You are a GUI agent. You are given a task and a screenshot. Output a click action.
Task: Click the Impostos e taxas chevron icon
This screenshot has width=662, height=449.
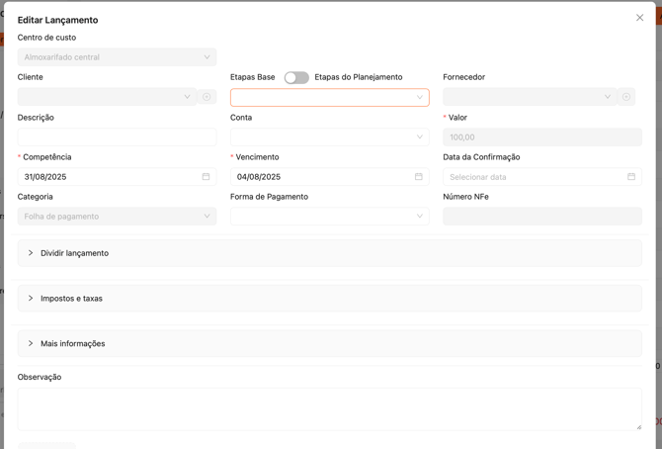[x=31, y=298]
